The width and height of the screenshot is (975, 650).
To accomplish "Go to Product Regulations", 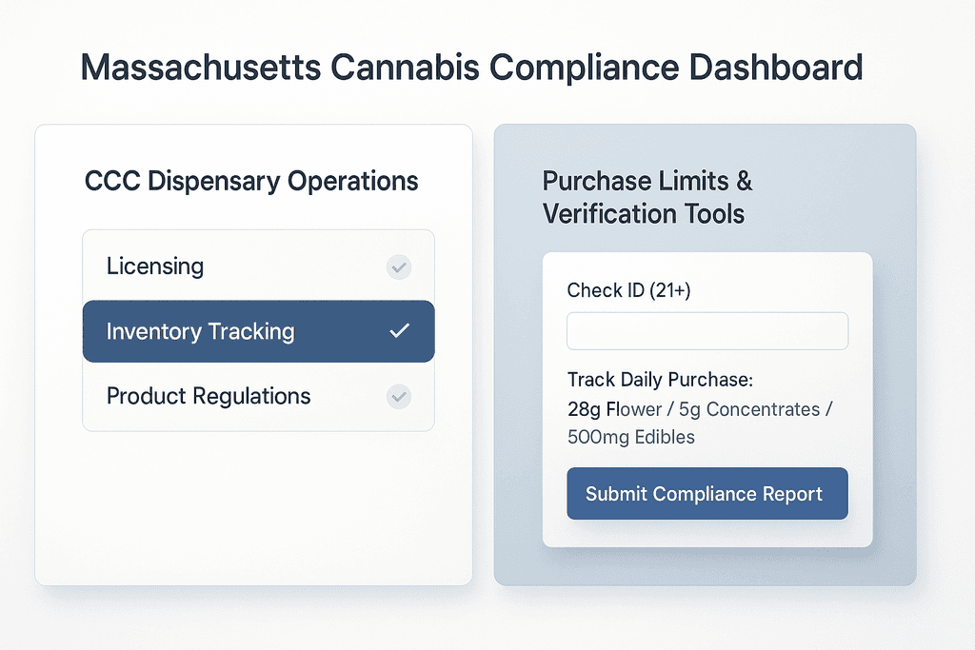I will [209, 396].
